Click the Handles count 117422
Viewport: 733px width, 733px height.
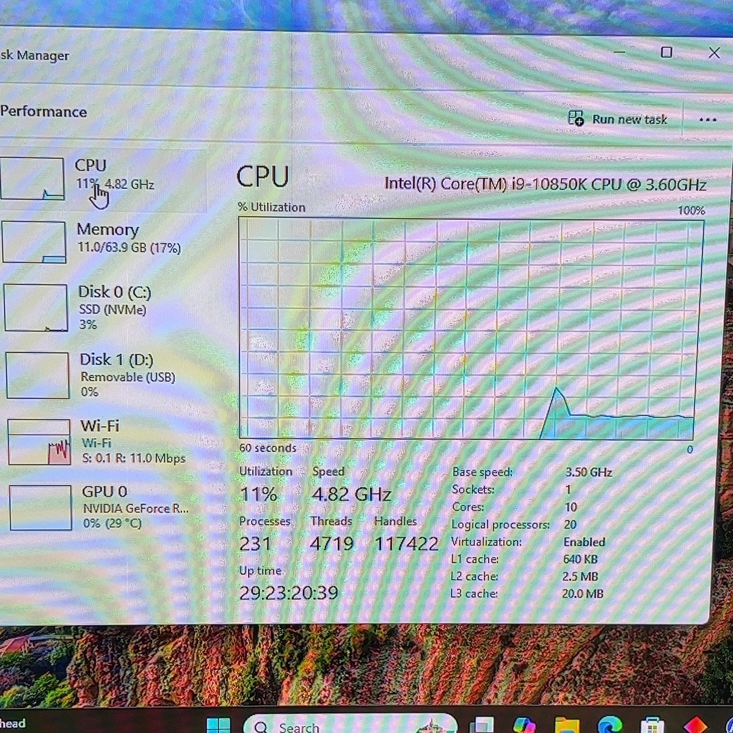(x=406, y=544)
